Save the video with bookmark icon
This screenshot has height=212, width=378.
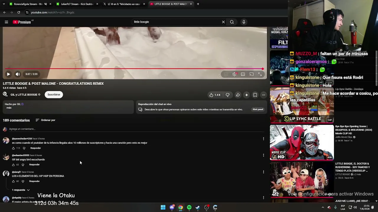[255, 95]
